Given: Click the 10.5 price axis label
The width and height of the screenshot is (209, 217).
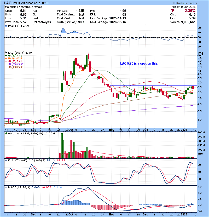Looking at the screenshot, I should tap(200, 53).
